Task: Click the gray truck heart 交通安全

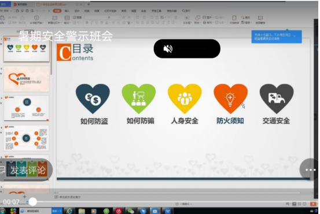Action: (277, 99)
